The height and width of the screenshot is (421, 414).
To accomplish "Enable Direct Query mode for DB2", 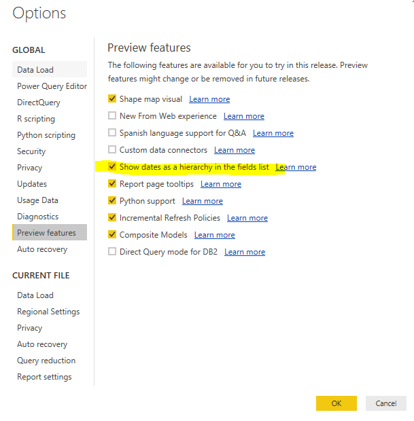I will (x=112, y=251).
